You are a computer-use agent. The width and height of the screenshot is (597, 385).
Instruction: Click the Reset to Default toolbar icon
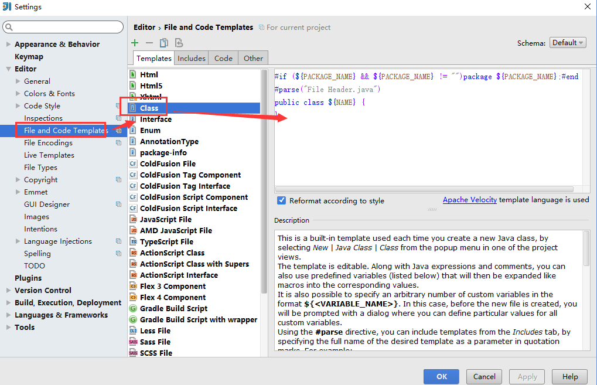(x=179, y=43)
